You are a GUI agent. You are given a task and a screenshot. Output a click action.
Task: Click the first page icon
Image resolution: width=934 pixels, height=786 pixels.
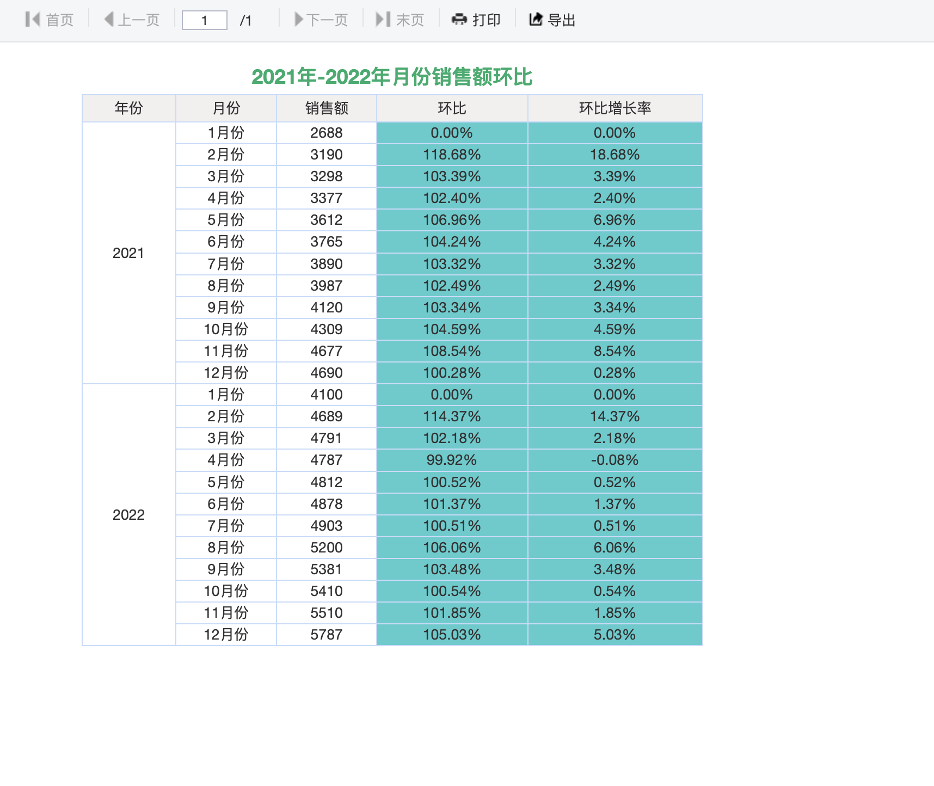click(x=33, y=20)
